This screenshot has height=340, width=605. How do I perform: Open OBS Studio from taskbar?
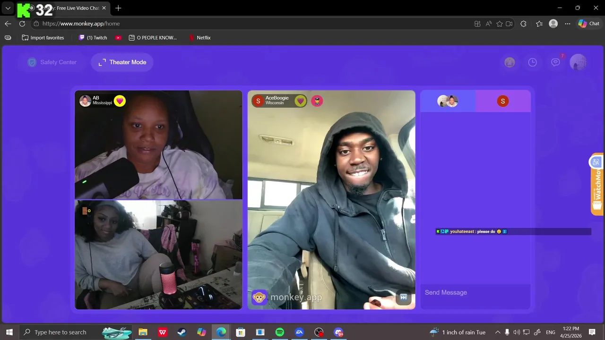coord(319,332)
